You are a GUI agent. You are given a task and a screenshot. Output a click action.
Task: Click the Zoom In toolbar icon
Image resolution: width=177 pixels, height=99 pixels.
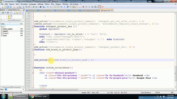tap(48, 7)
